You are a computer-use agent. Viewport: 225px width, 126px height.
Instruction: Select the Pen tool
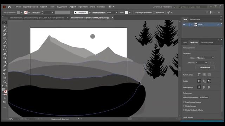5,30
